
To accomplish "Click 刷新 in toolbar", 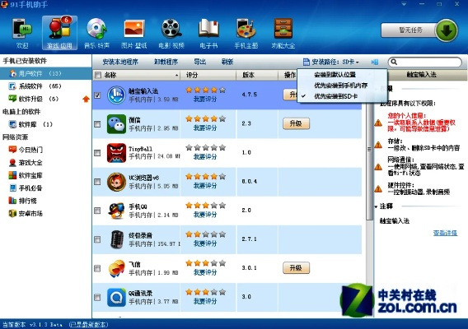I will coord(227,62).
